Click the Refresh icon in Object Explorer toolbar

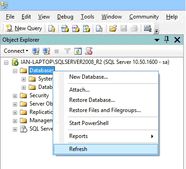tap(78, 51)
